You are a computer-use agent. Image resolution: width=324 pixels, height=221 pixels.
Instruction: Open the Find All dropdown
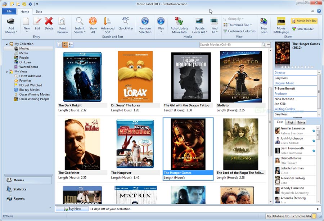[214, 25]
